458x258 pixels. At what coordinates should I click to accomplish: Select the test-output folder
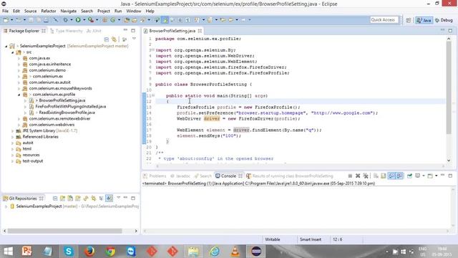click(33, 161)
